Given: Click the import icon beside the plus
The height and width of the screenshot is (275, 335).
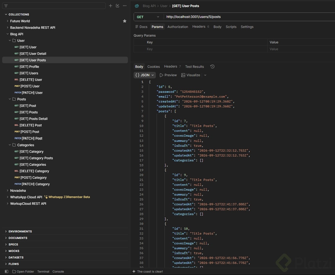Looking at the screenshot, I should point(118,6).
